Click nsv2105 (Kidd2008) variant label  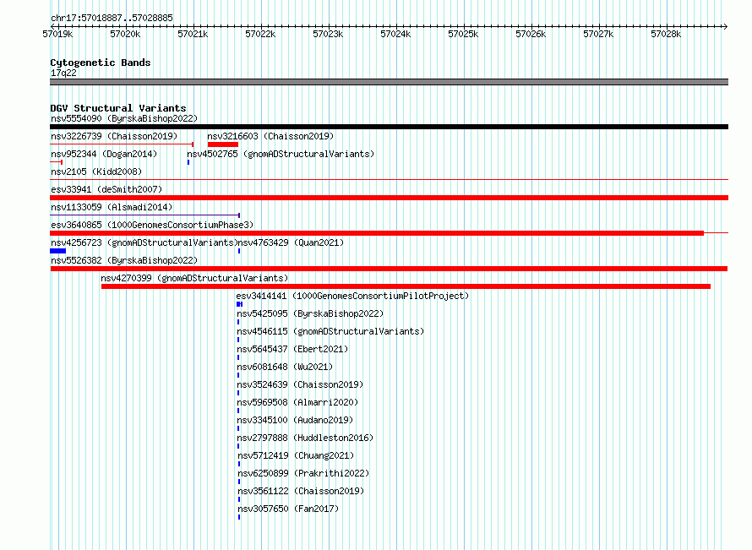point(96,172)
